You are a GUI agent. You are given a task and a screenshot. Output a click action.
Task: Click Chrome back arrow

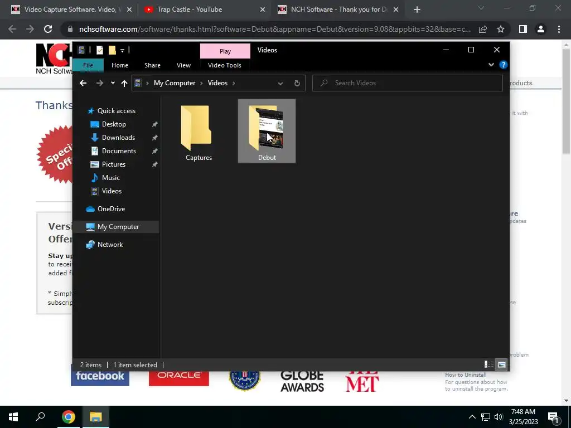coord(12,29)
